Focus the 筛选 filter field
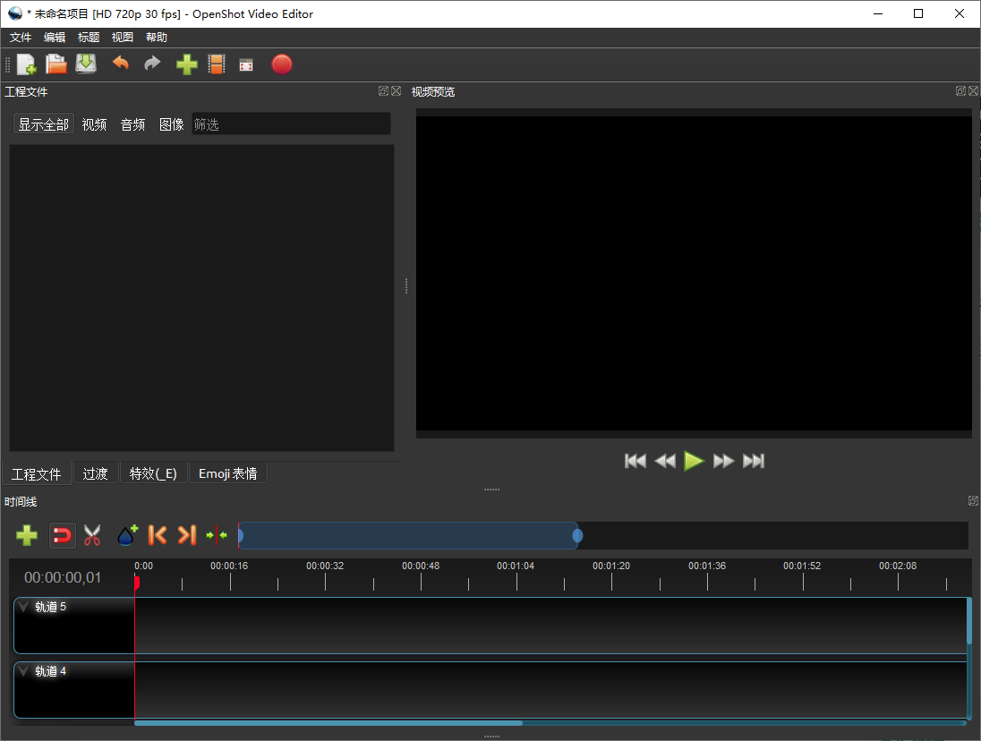981x741 pixels. [x=291, y=123]
